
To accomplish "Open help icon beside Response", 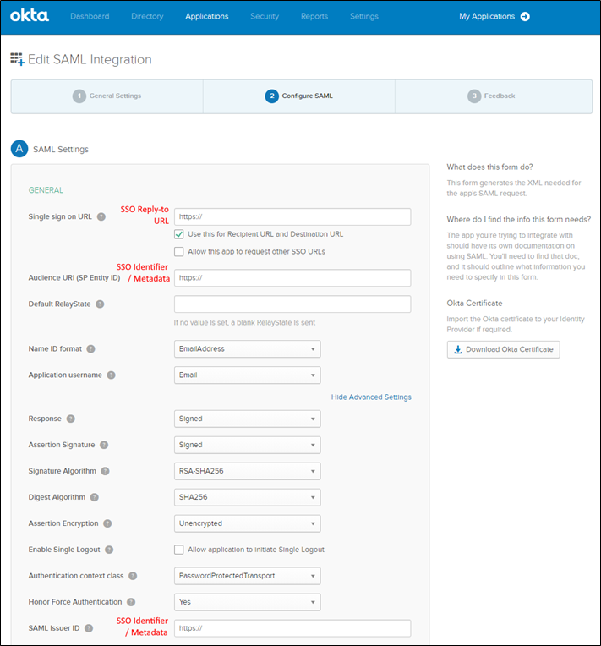I will click(71, 419).
